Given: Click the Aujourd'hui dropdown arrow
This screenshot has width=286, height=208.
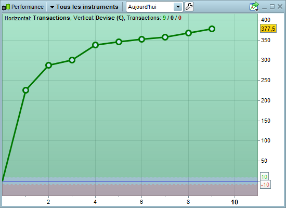Looking at the screenshot, I should [178, 7].
